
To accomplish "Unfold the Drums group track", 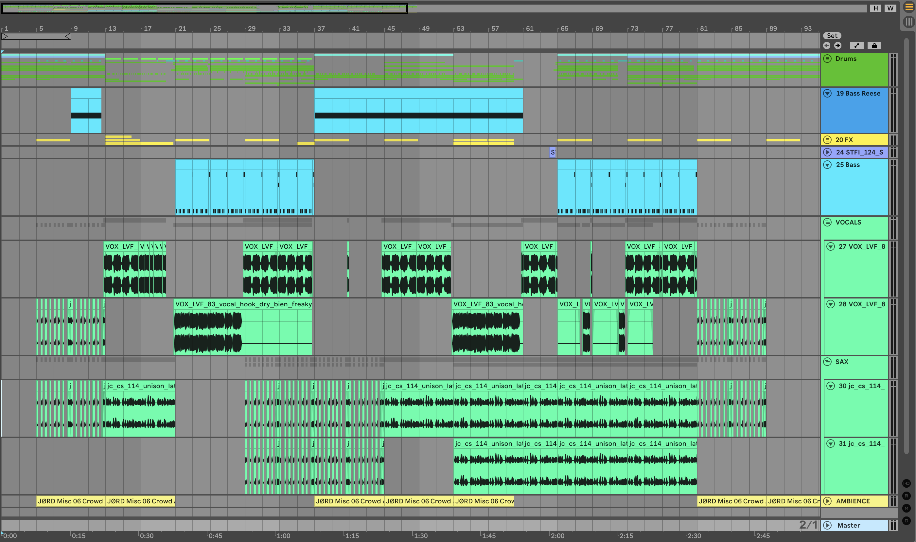I will click(x=827, y=59).
